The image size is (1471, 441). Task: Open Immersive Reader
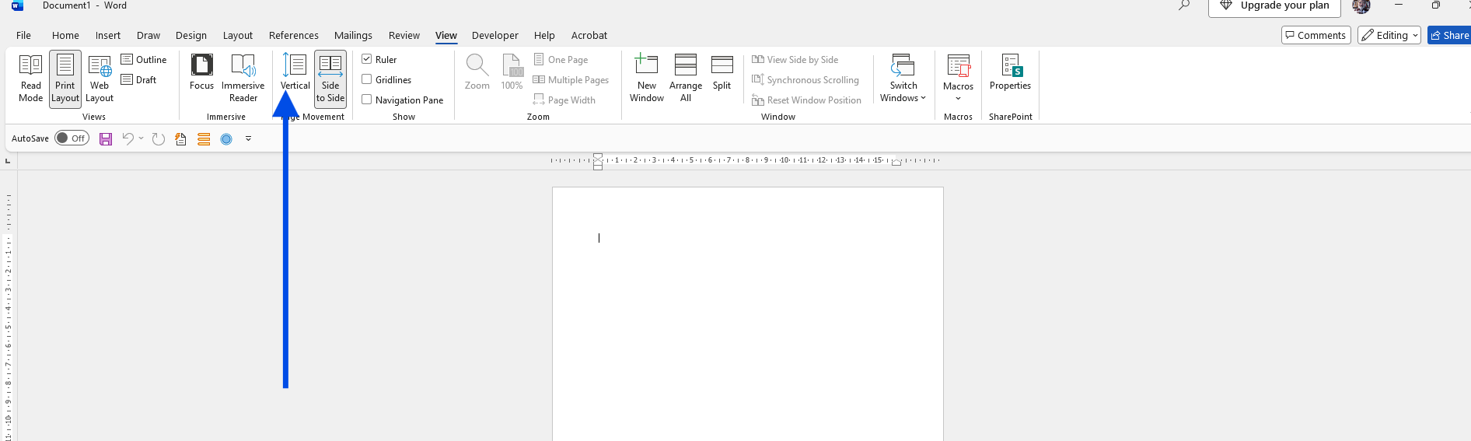tap(243, 78)
